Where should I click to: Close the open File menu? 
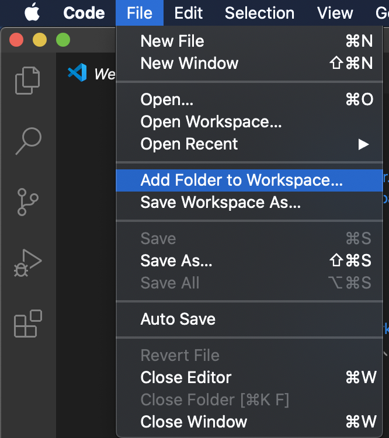click(140, 13)
